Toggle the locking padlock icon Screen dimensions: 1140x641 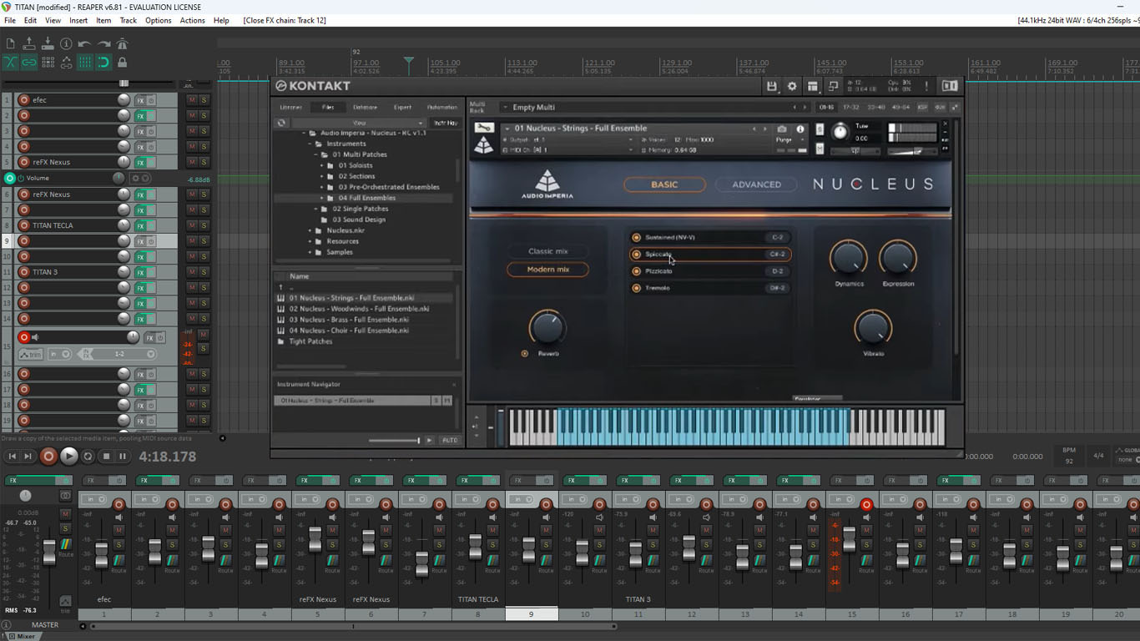[x=122, y=63]
